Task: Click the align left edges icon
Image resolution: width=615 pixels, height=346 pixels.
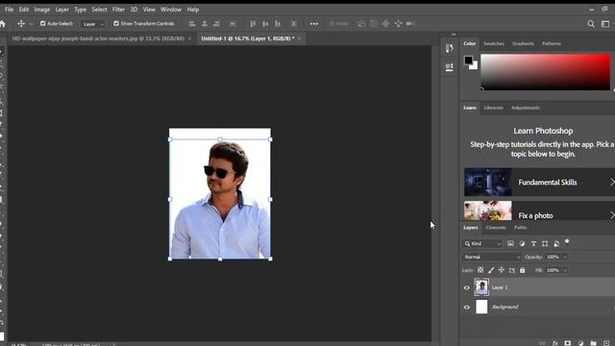Action: pos(192,24)
